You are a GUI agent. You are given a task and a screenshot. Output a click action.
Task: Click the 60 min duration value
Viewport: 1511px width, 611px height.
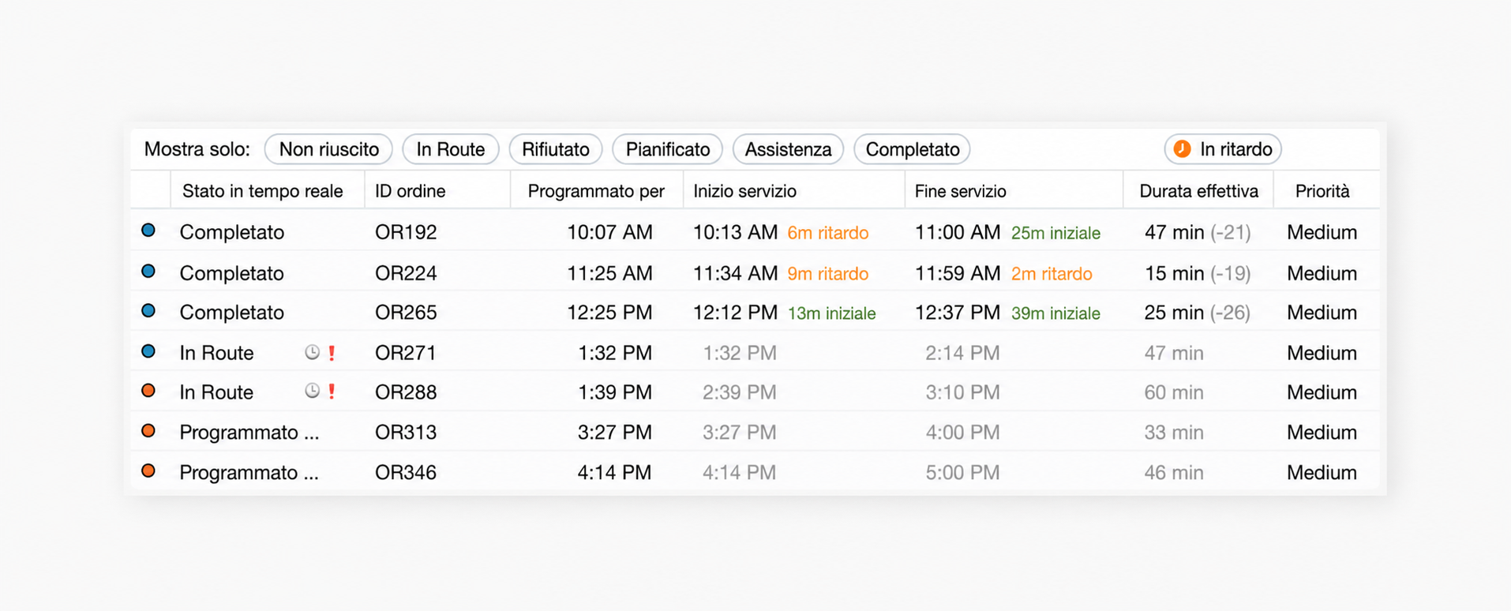pyautogui.click(x=1174, y=392)
